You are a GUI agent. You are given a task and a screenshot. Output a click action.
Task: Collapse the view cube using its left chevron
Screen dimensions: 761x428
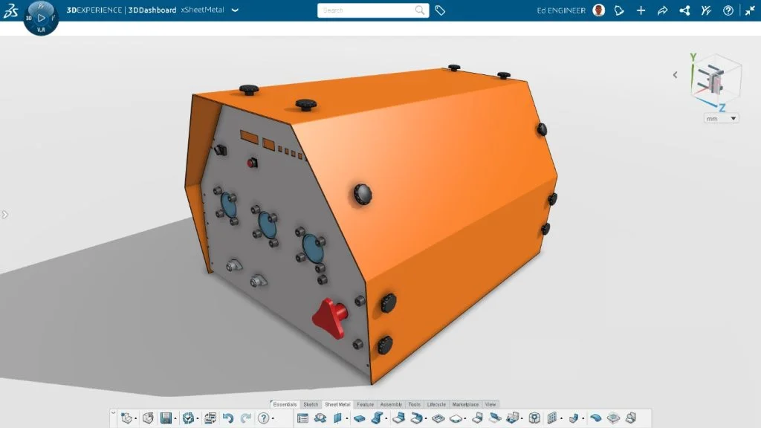(x=675, y=74)
